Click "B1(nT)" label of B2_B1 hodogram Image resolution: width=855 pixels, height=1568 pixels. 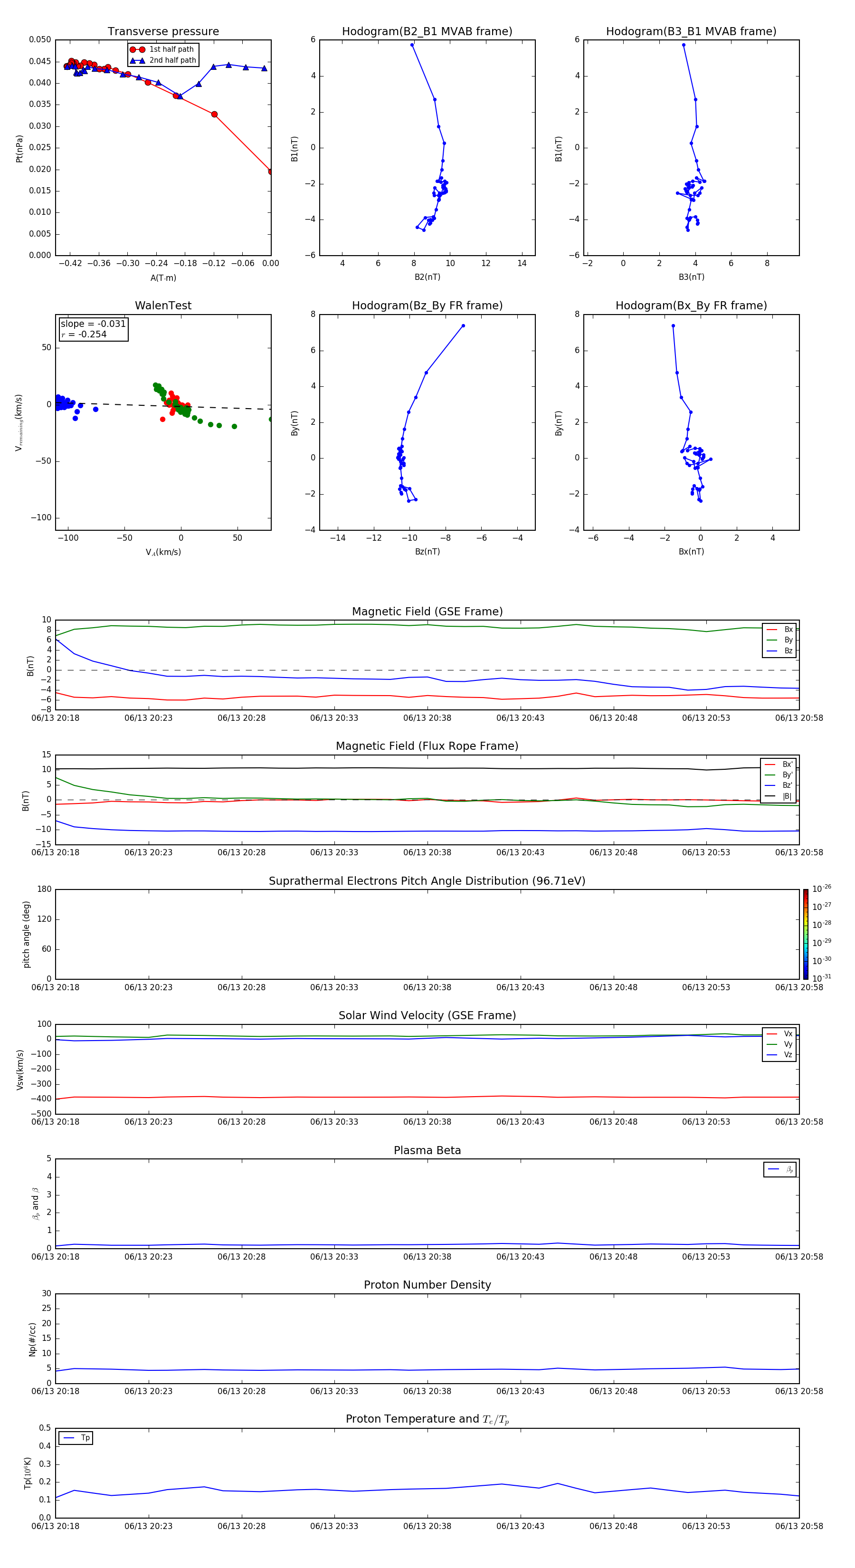coord(294,149)
